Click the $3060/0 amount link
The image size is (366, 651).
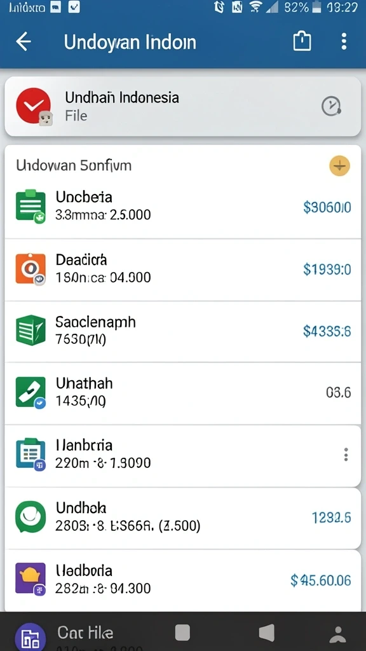coord(327,207)
